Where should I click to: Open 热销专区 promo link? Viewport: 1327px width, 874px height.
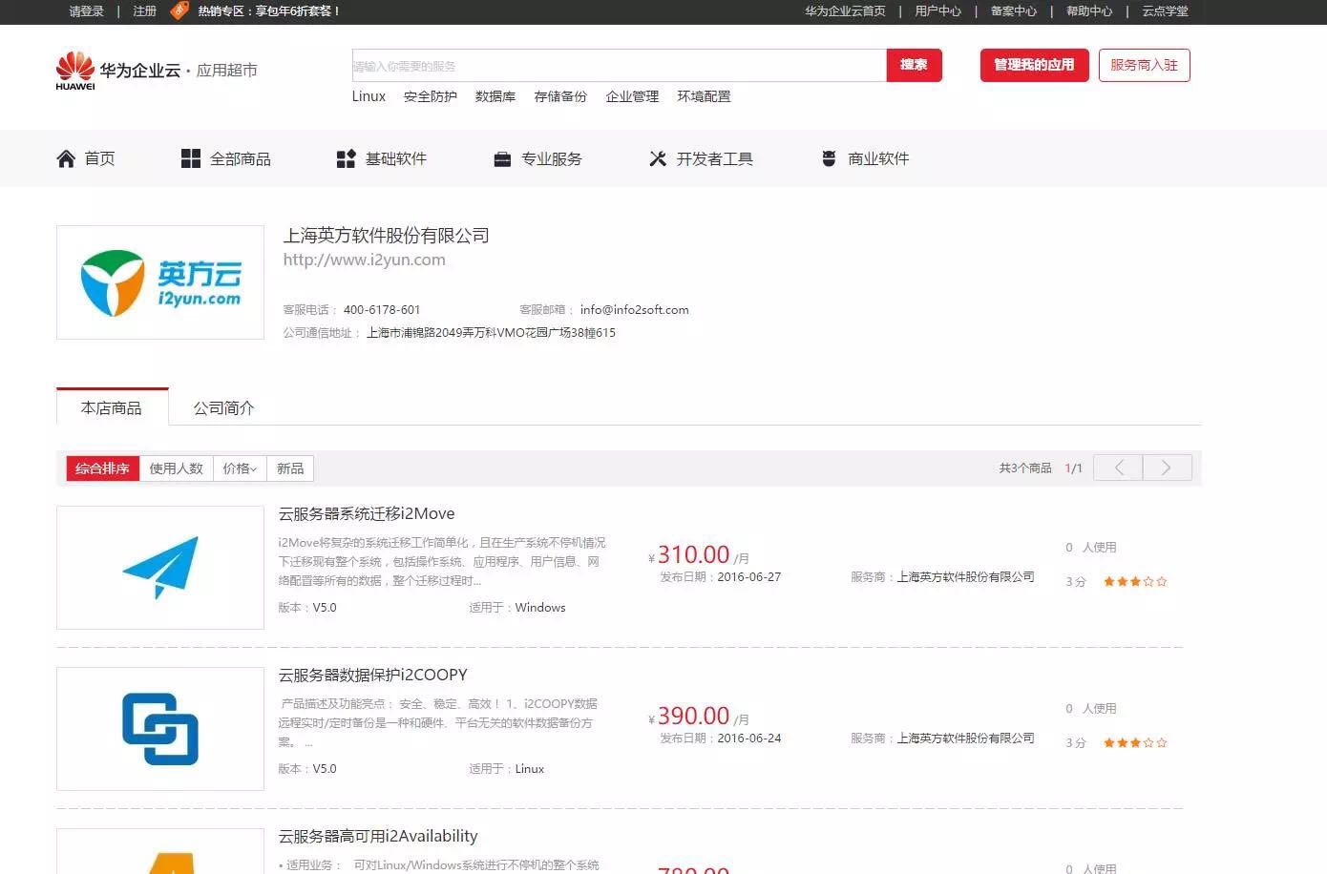point(268,11)
